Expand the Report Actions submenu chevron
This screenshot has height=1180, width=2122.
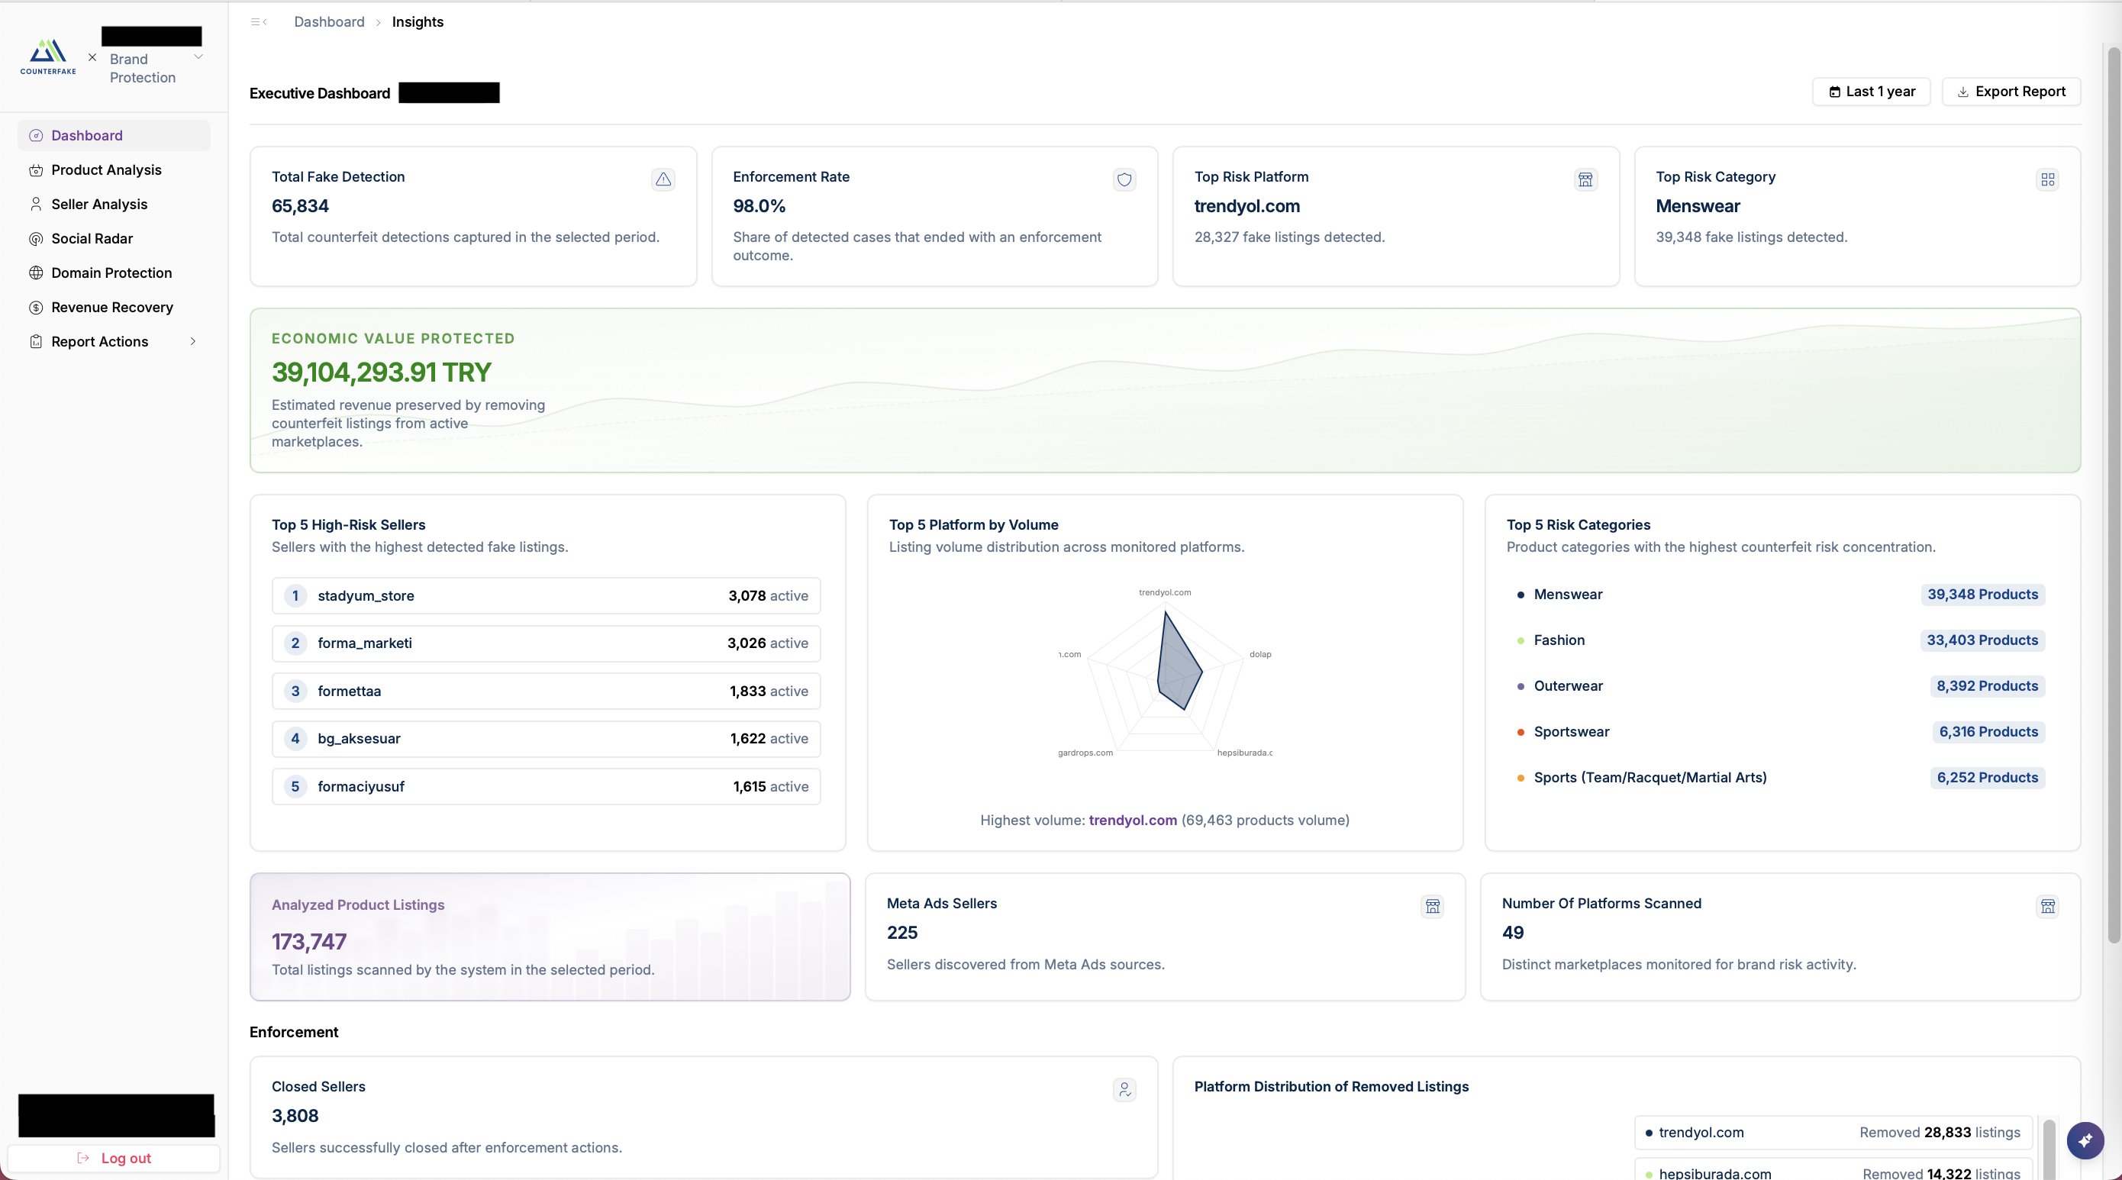pos(194,342)
